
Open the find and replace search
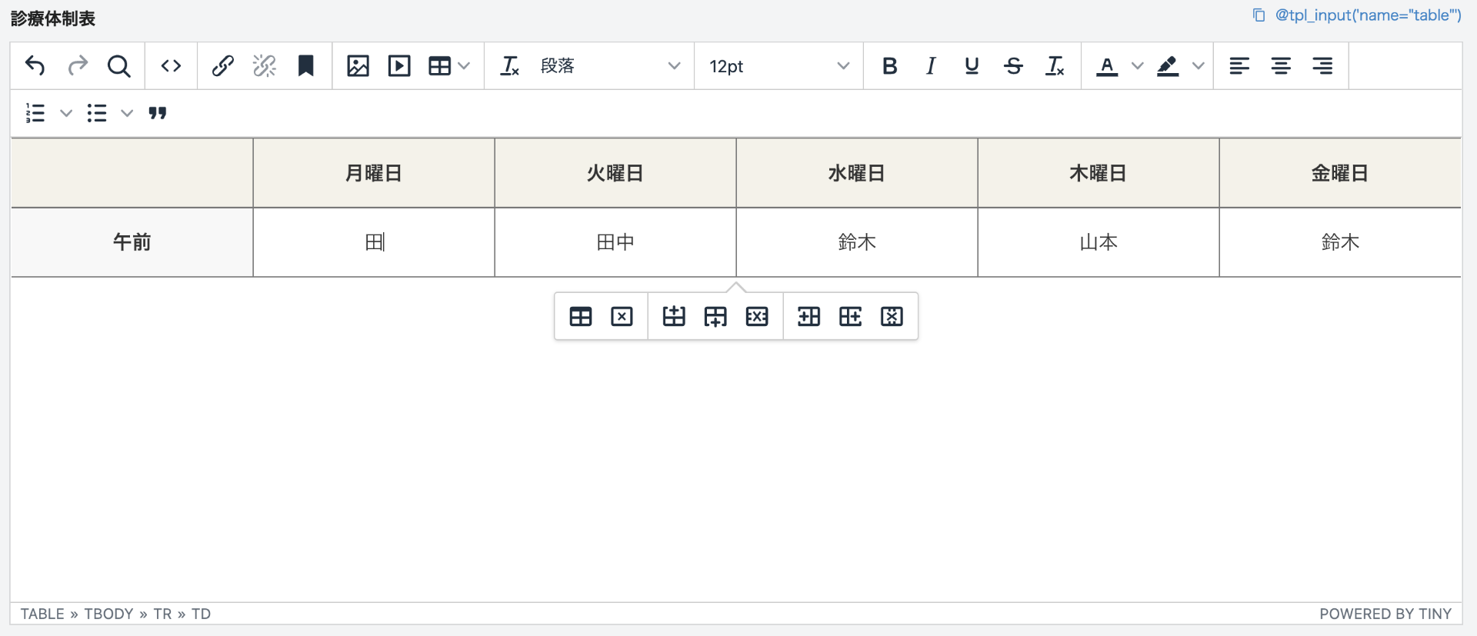click(118, 66)
